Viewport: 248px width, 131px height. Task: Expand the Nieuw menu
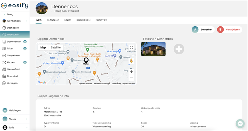[x=15, y=119]
